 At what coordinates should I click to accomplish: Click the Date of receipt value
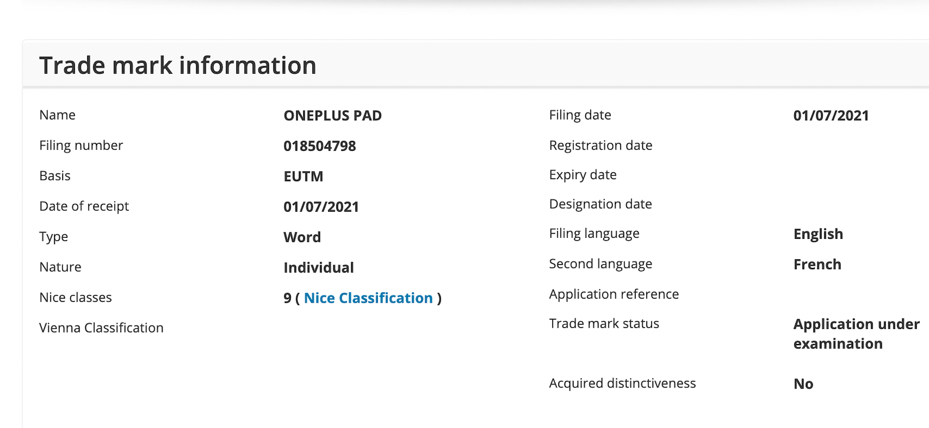tap(321, 207)
